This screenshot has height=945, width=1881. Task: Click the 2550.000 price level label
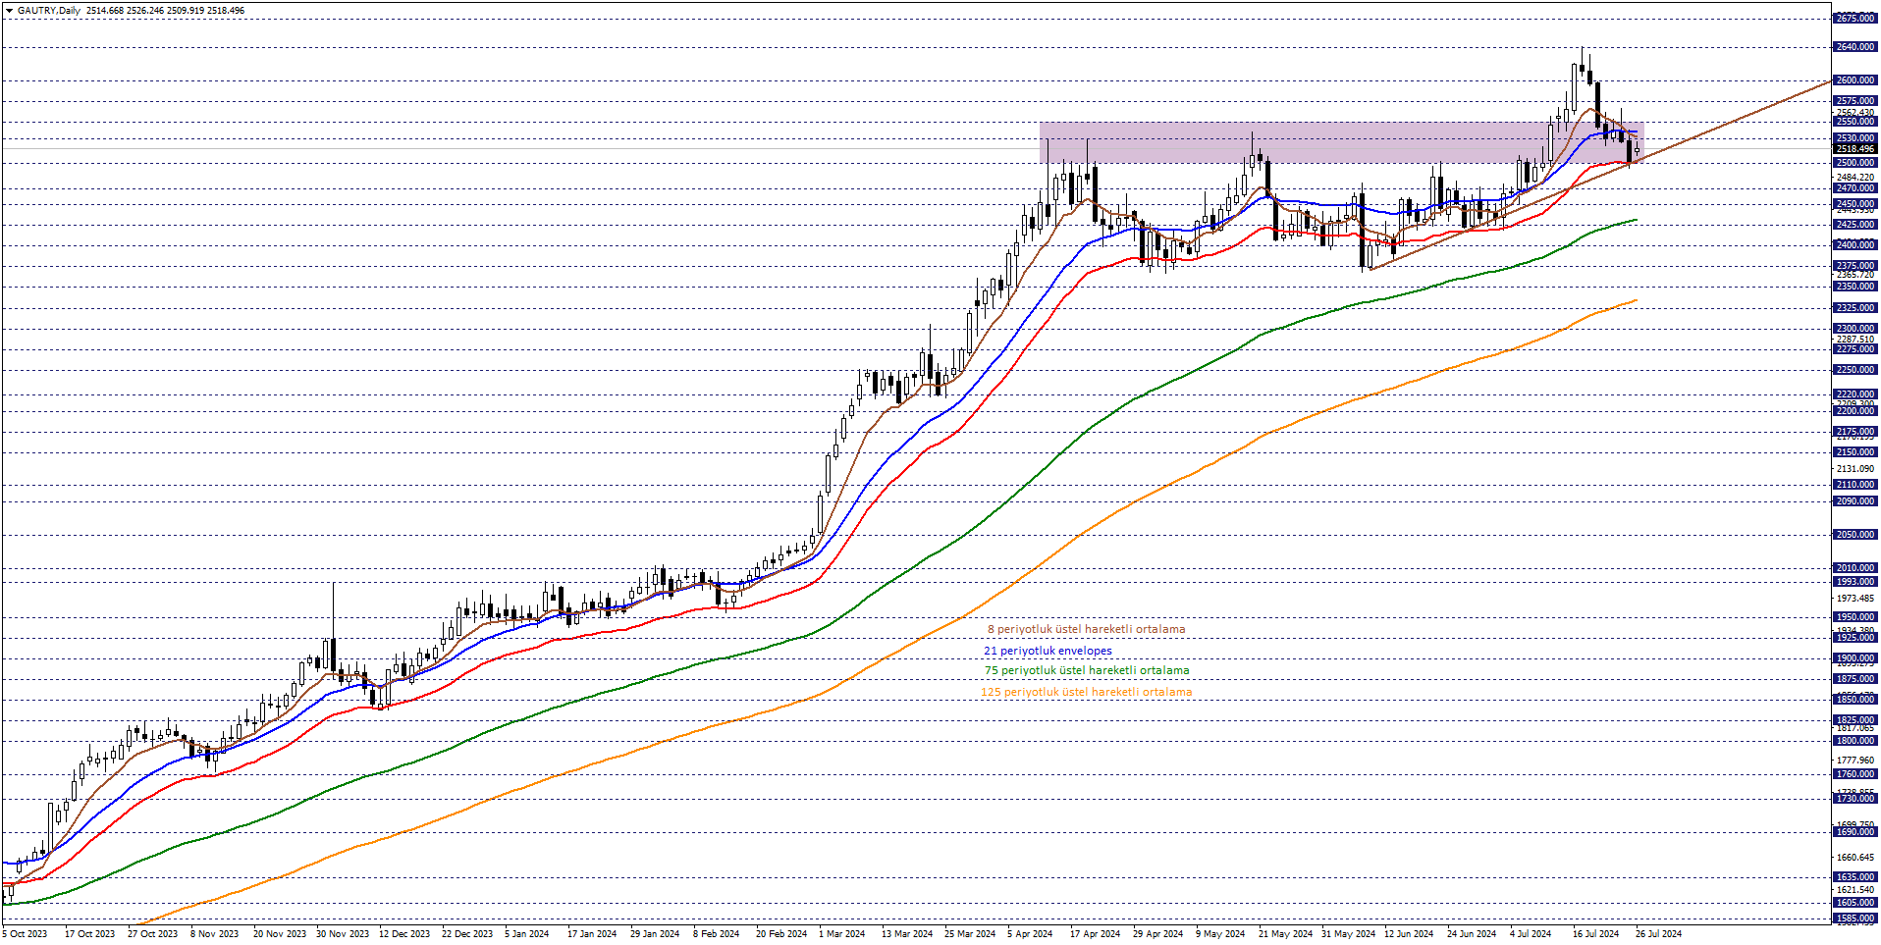point(1854,122)
